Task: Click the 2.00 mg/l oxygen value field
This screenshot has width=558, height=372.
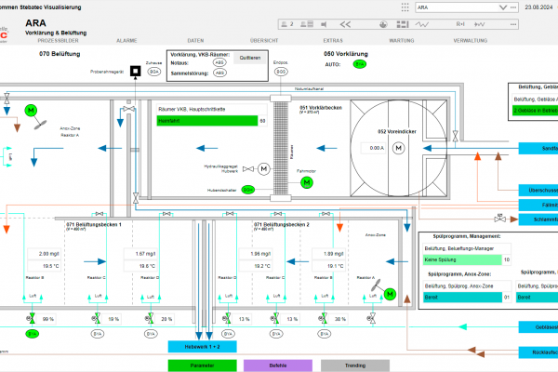Action: [44, 254]
